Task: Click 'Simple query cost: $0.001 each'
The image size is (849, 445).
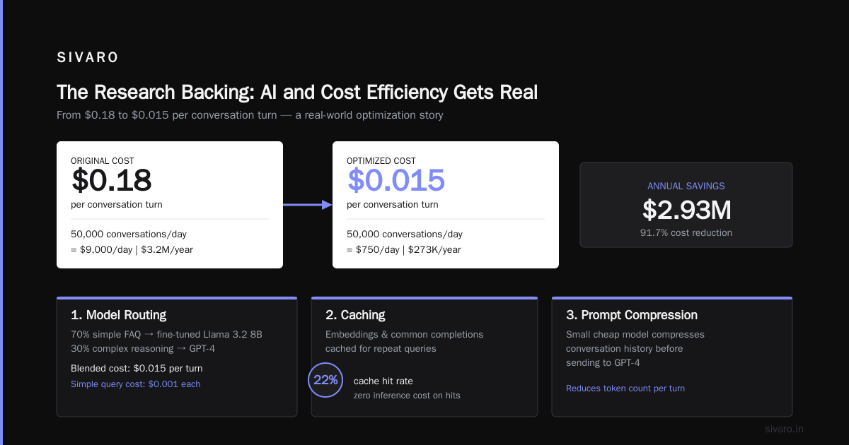Action: click(x=135, y=384)
